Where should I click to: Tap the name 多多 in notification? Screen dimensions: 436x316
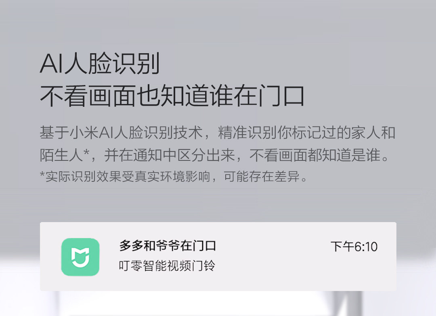click(131, 246)
